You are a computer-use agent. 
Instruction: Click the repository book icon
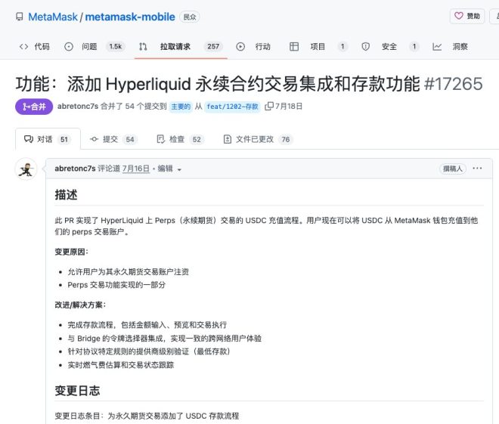pos(20,17)
